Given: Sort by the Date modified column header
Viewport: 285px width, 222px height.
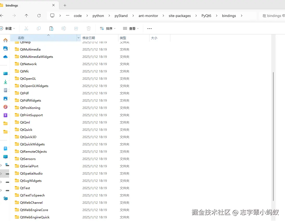Looking at the screenshot, I should click(x=99, y=38).
